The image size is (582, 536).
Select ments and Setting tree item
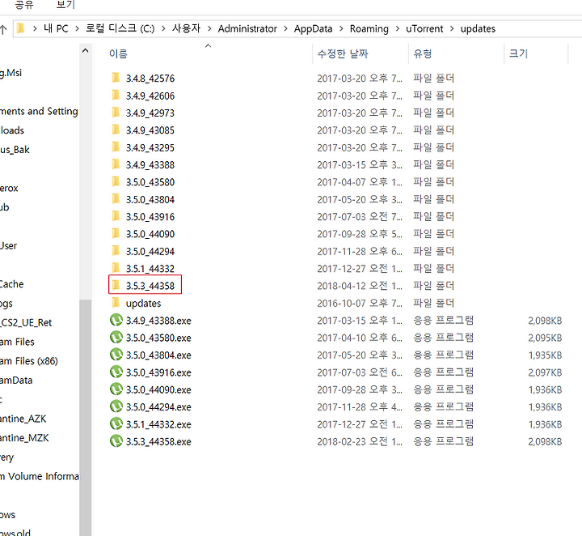point(39,111)
